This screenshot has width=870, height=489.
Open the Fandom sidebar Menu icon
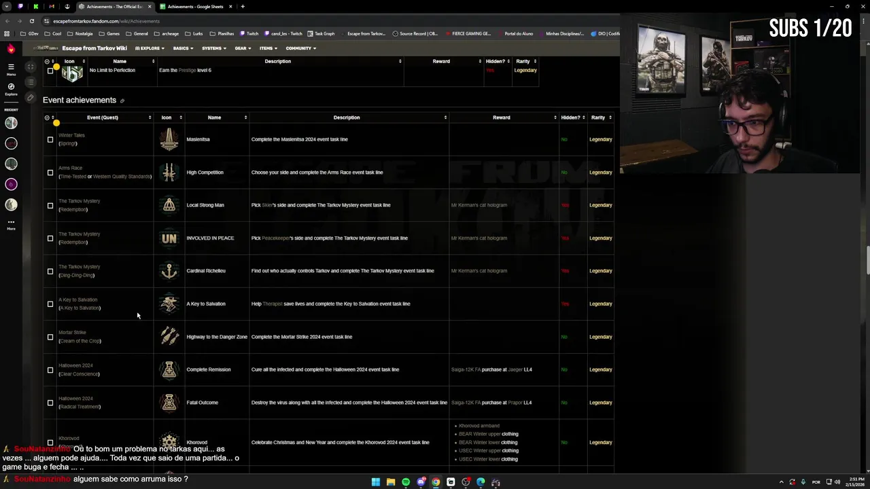click(11, 67)
